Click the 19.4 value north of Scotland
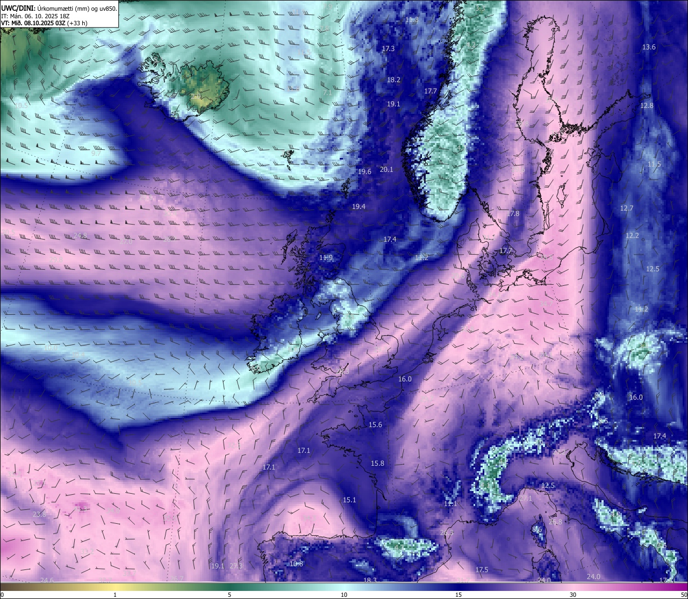The width and height of the screenshot is (688, 599). point(359,206)
